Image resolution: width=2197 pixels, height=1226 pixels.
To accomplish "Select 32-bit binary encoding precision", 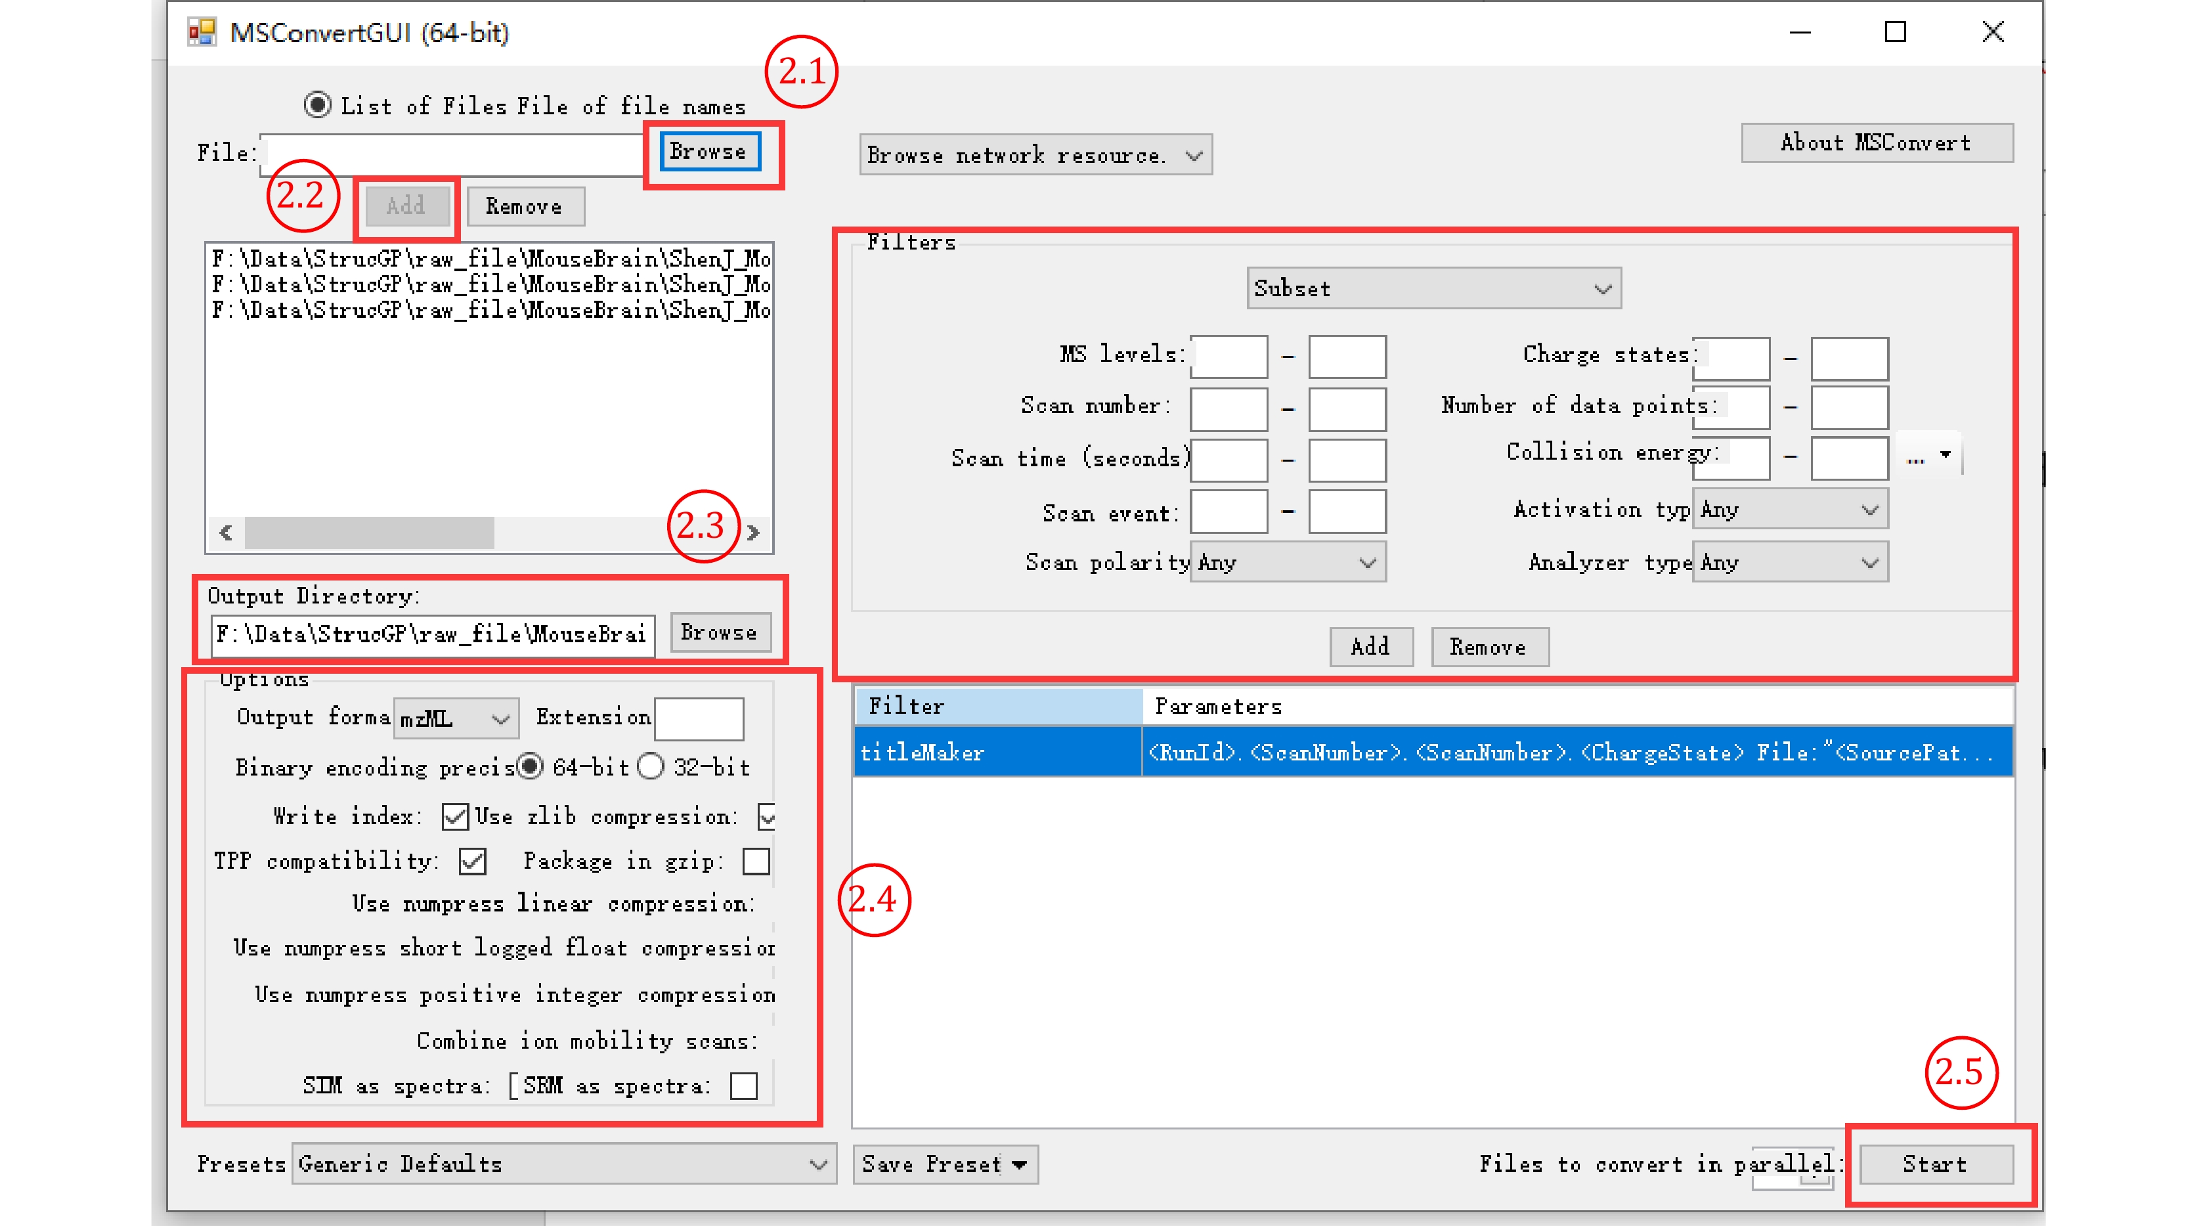I will (x=651, y=766).
